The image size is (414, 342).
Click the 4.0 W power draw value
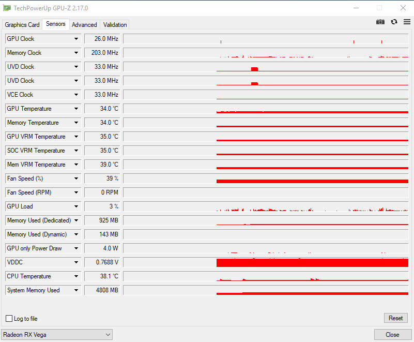[102, 248]
